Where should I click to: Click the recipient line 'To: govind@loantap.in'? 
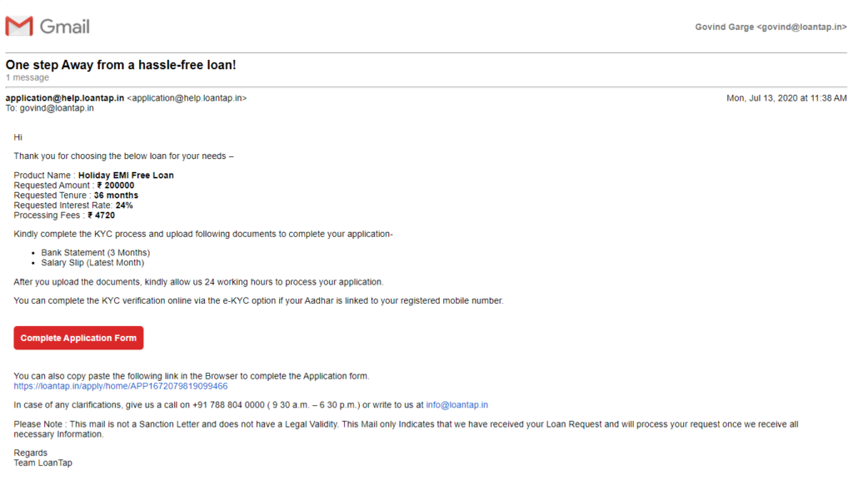(49, 108)
